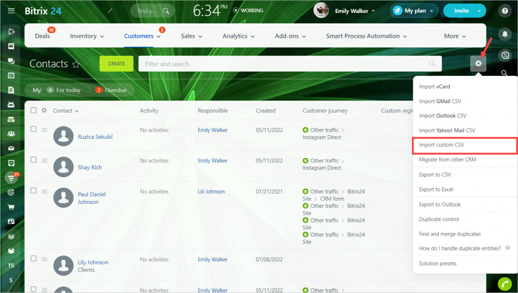Open Emily Walker user menu
This screenshot has width=518, height=293.
click(x=355, y=11)
